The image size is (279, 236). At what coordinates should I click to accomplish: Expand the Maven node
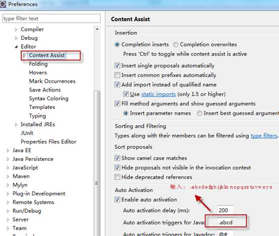click(x=8, y=177)
